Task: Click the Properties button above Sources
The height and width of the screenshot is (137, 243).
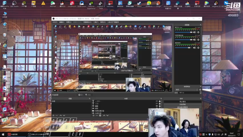Action: click(81, 95)
